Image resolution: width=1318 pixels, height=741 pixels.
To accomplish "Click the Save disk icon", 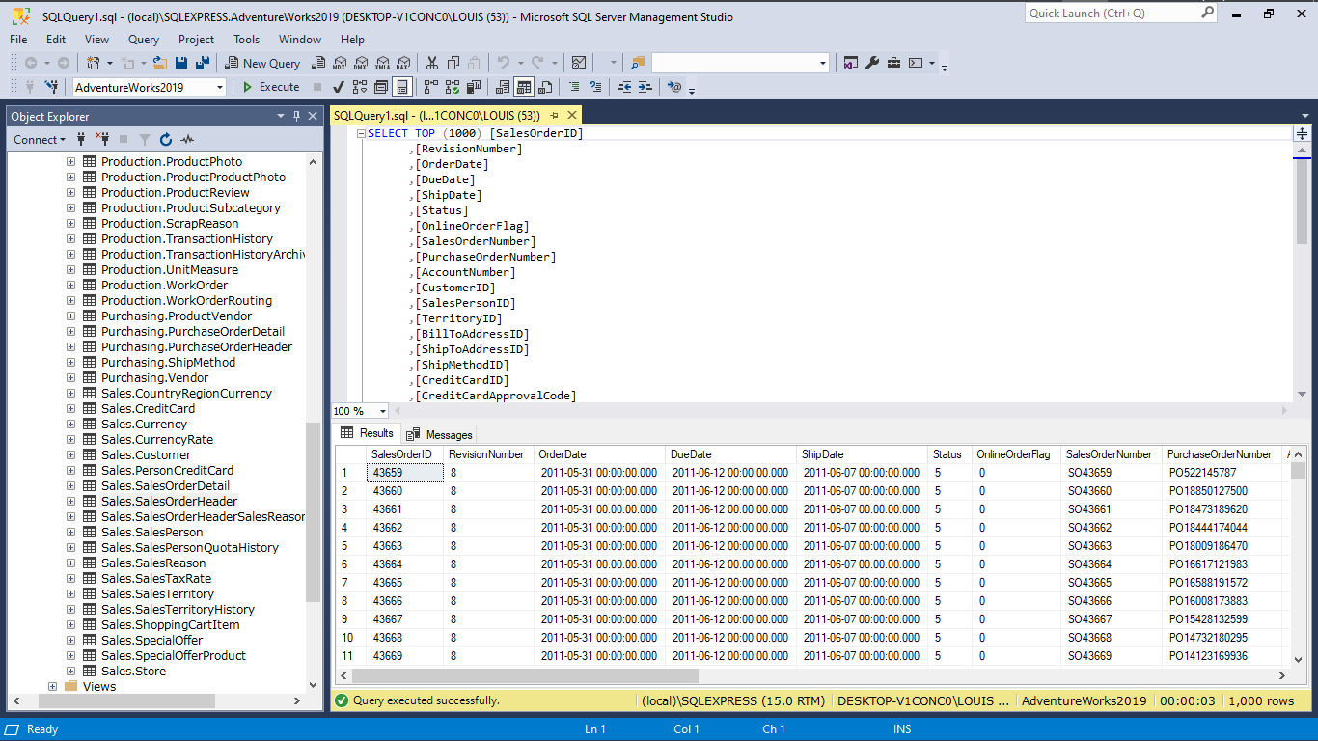I will point(181,63).
